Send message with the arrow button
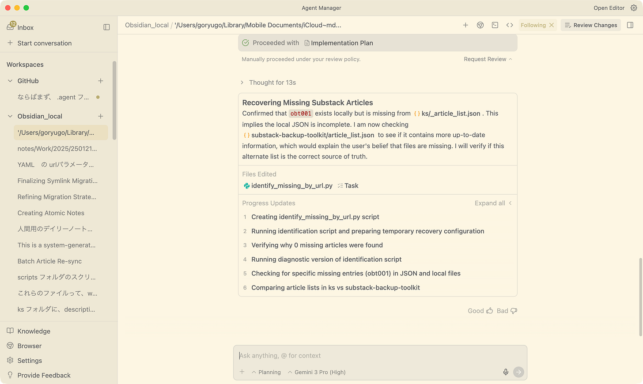This screenshot has height=384, width=643. click(x=518, y=372)
